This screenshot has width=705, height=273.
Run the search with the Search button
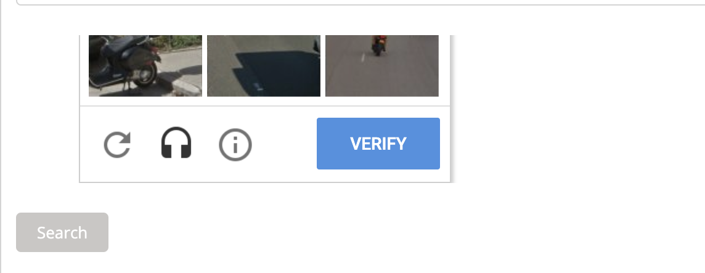[x=62, y=232]
